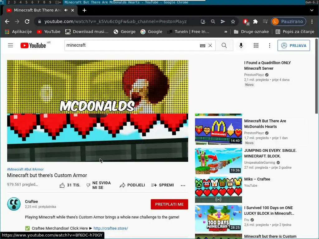Image resolution: width=319 pixels, height=239 pixels.
Task: Open Druge oznake bookmarks folder
Action: pyautogui.click(x=251, y=32)
